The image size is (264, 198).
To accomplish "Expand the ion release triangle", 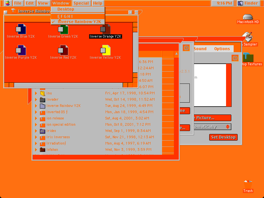I will pos(36,118).
